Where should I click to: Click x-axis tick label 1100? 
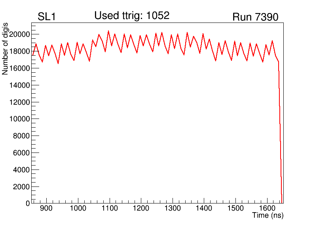tap(110, 208)
